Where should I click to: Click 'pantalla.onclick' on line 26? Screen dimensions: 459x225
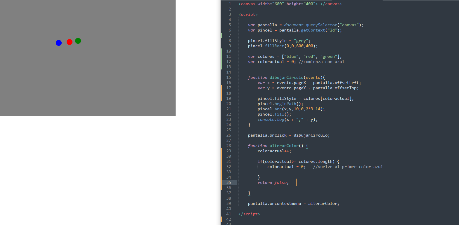(x=267, y=135)
